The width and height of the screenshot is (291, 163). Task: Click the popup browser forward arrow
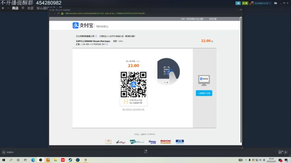(x=54, y=13)
